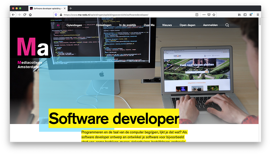Viewport: 271px width, 155px height.
Task: Open the In de praktijk menu
Action: coord(127,25)
